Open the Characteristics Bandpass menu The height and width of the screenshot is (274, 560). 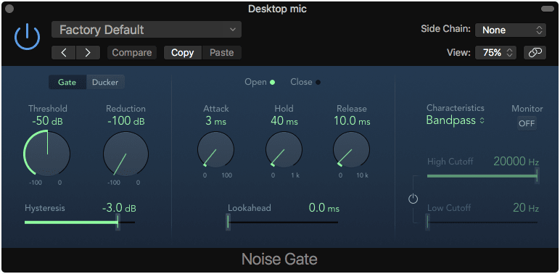(456, 120)
